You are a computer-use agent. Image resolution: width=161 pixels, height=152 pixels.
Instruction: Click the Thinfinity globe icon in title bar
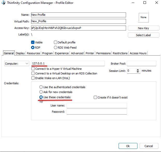coord(4,3)
